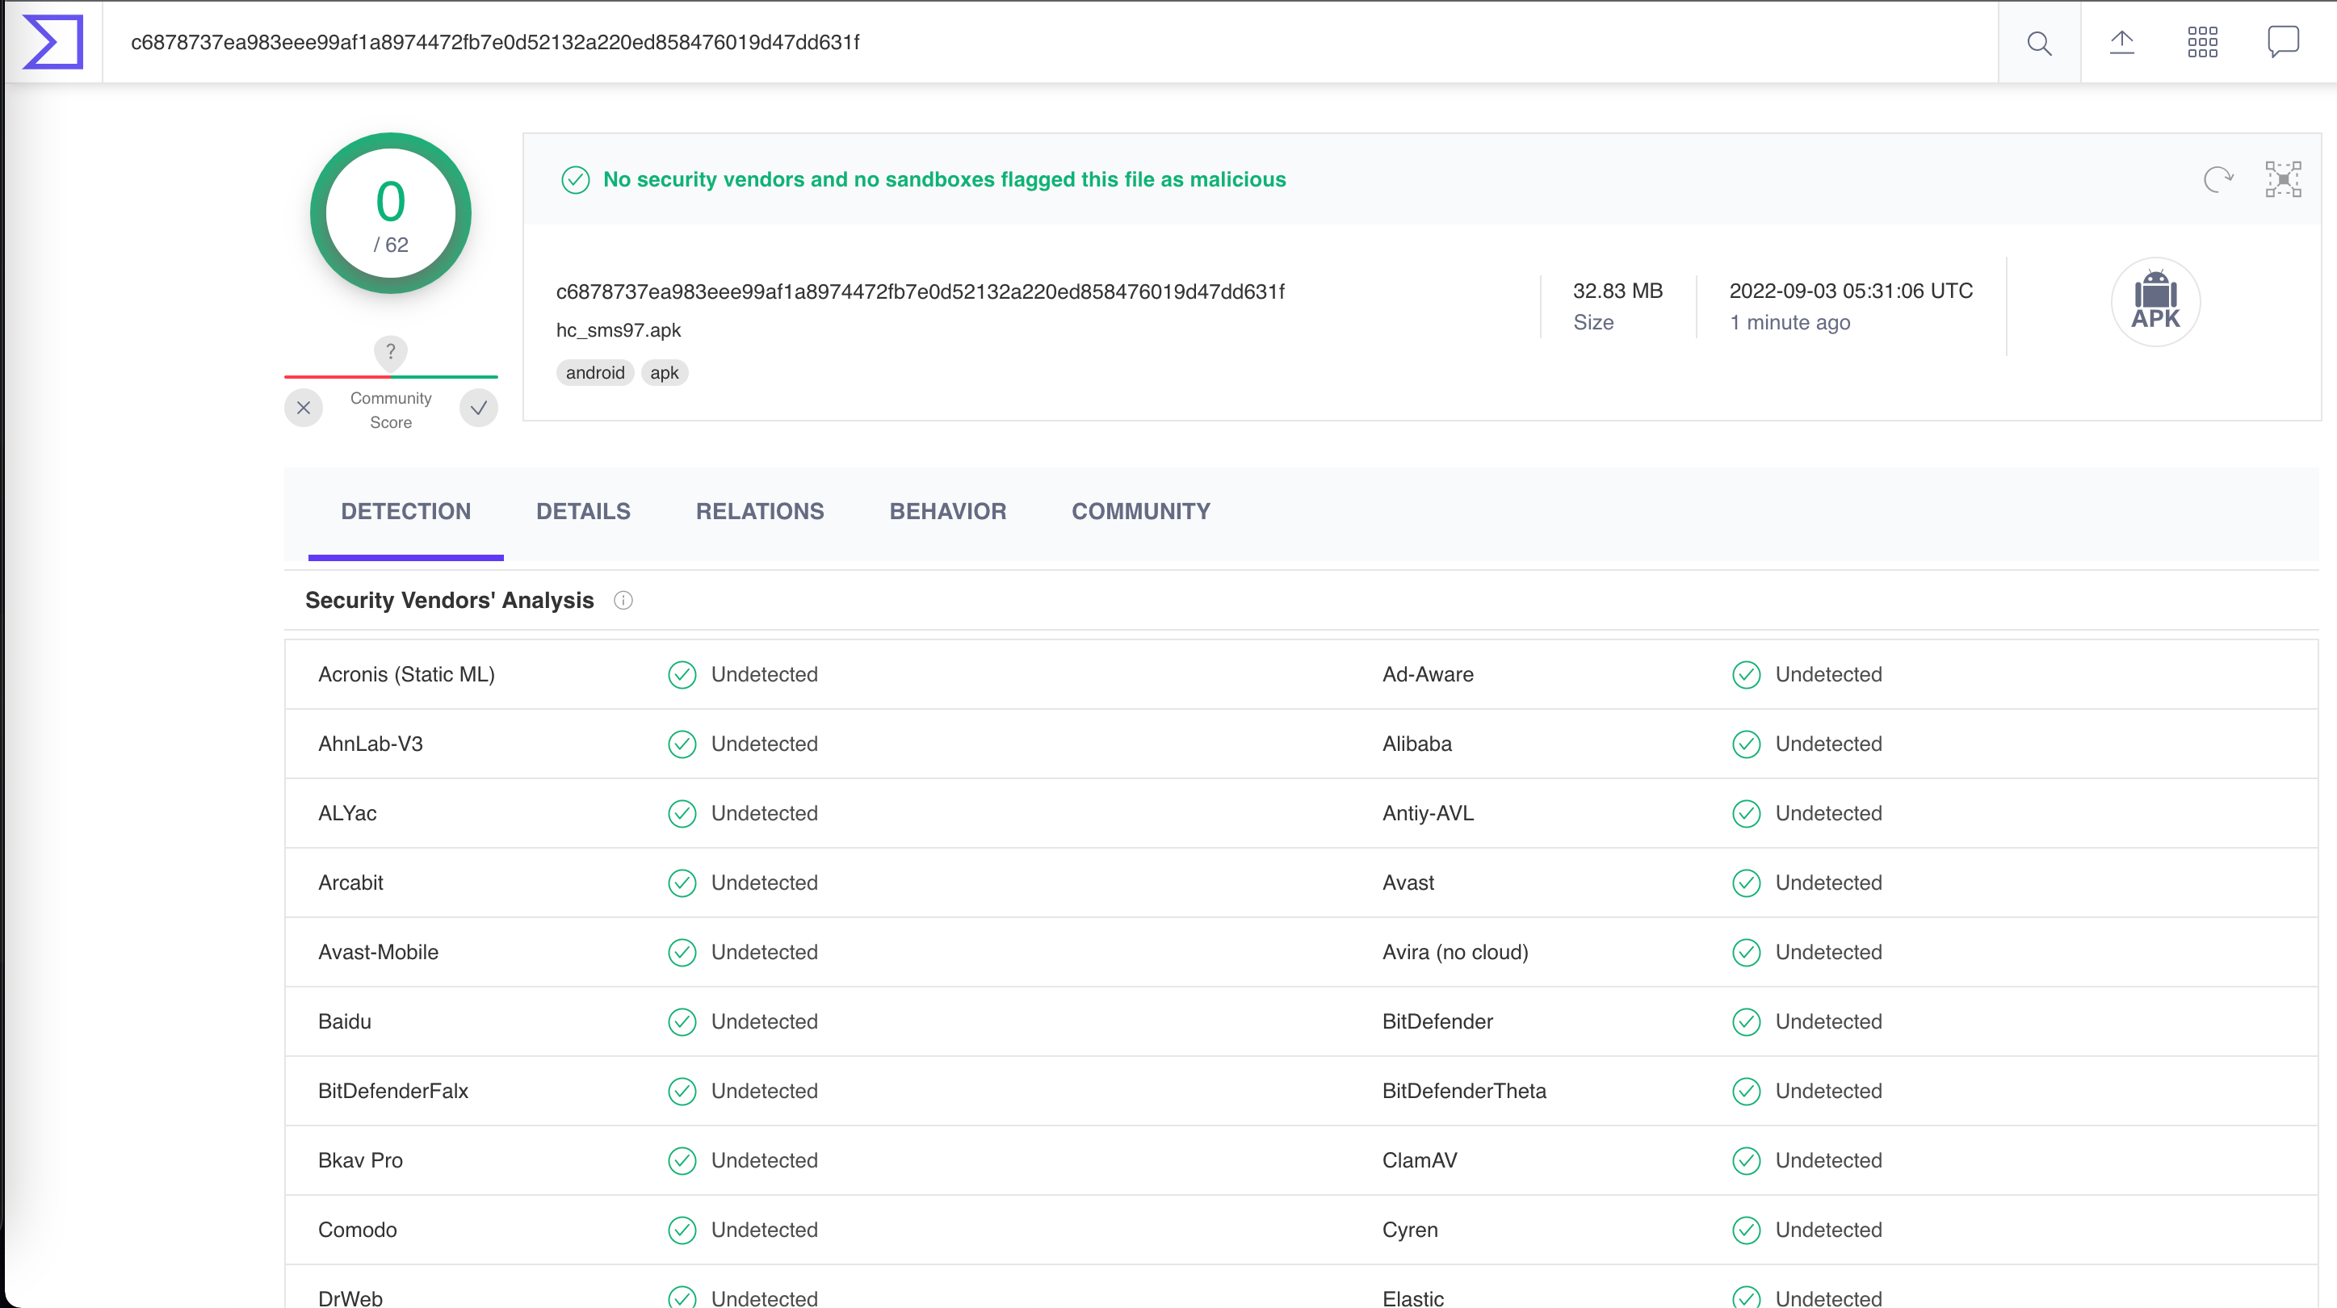The image size is (2337, 1308).
Task: Click the check icon for Antiy-AVL
Action: [1746, 814]
